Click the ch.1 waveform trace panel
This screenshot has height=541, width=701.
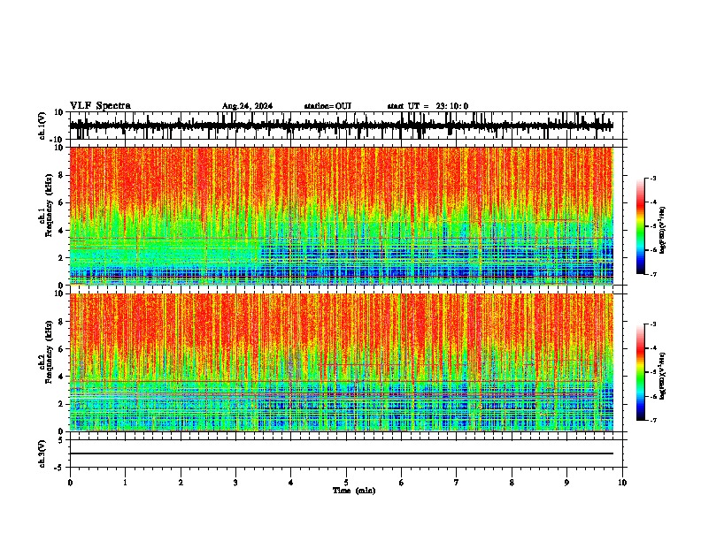[x=345, y=126]
